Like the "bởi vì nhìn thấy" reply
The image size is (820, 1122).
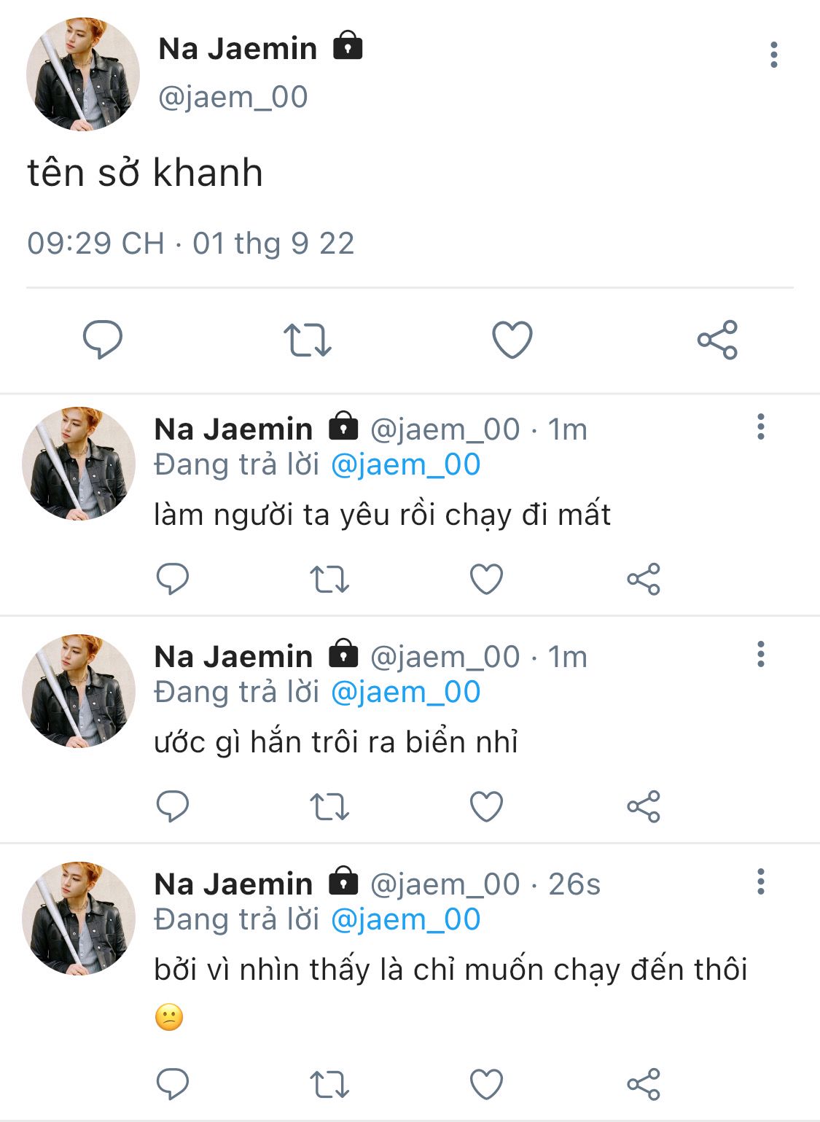[486, 1084]
